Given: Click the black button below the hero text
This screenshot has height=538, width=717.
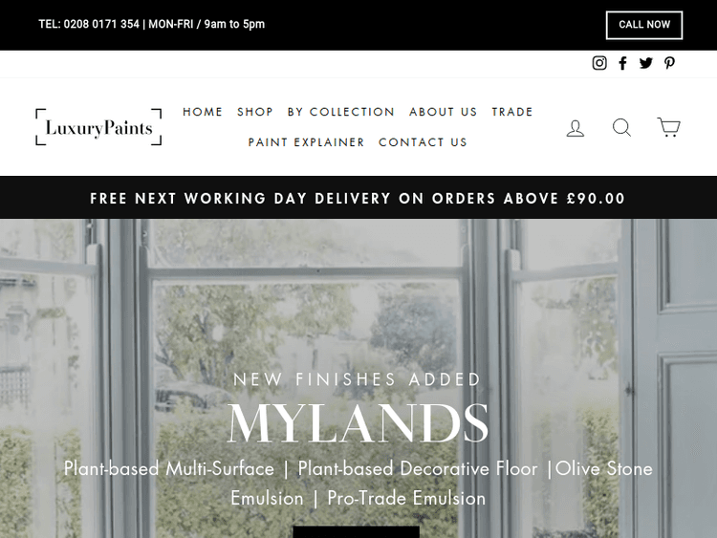Looking at the screenshot, I should click(x=357, y=532).
